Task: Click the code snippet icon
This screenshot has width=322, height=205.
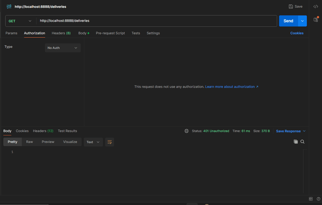Action: tap(315, 7)
